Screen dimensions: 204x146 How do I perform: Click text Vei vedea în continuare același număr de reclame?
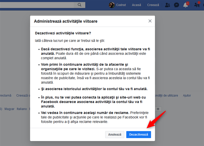pos(85,113)
